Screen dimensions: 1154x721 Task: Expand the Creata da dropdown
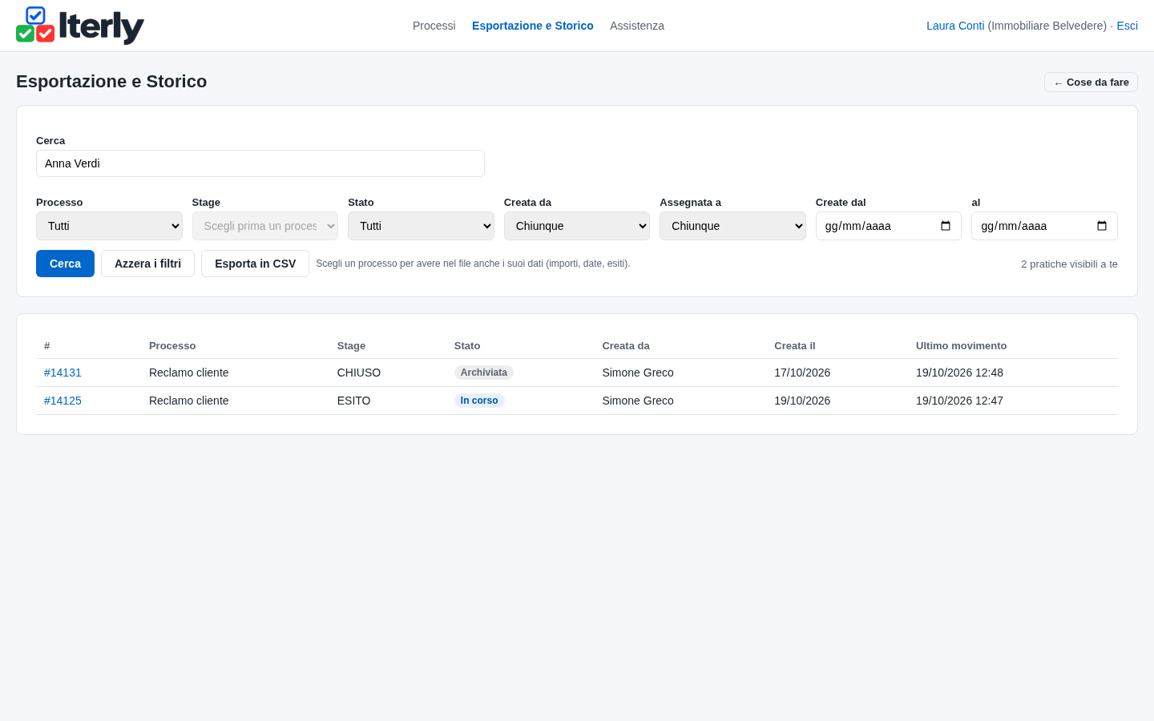click(x=577, y=226)
